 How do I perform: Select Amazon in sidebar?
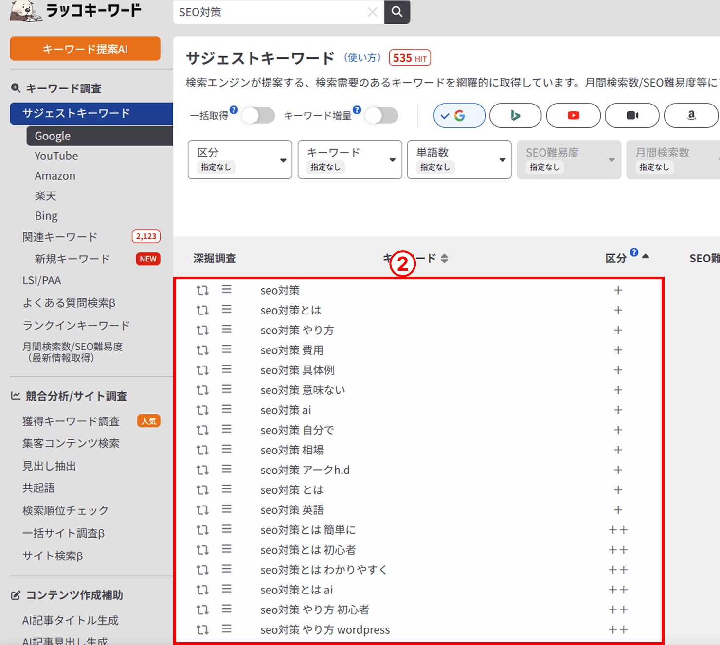pyautogui.click(x=55, y=176)
